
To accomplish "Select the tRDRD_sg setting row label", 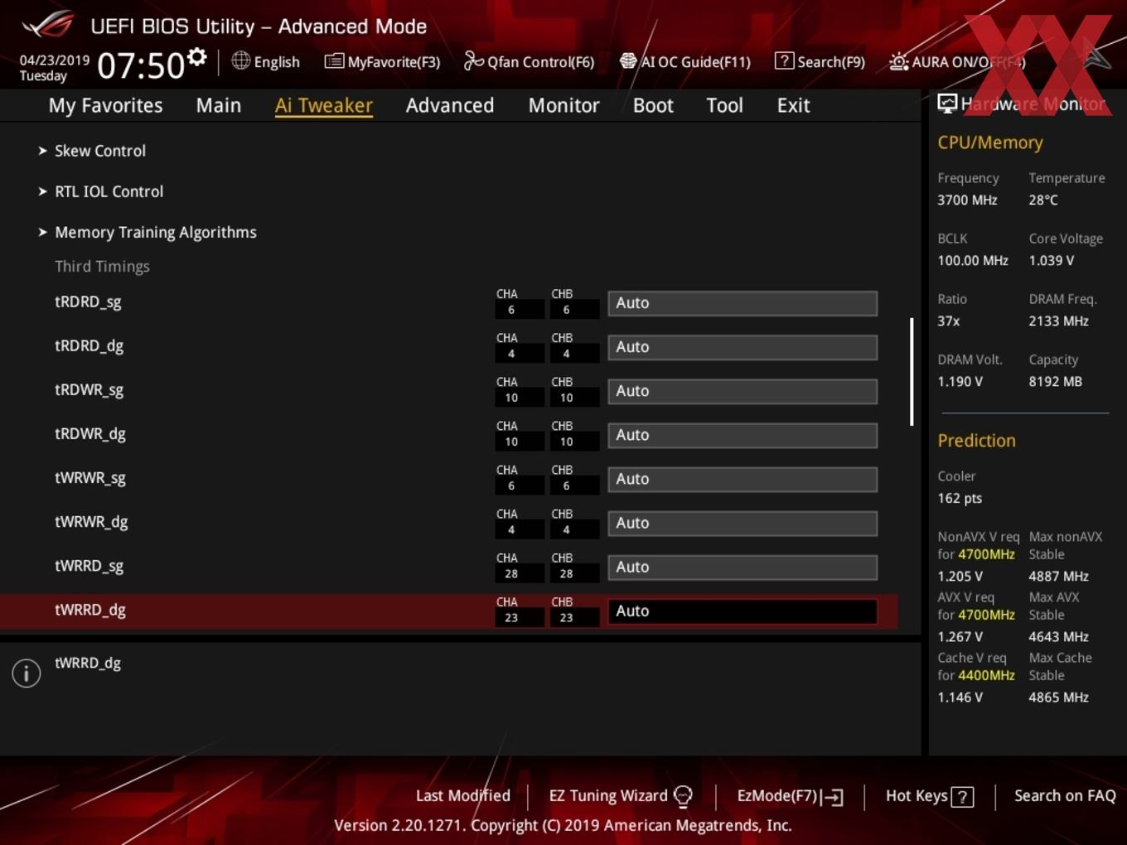I will (88, 302).
